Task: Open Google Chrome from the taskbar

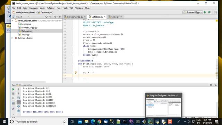Action: coord(100,122)
